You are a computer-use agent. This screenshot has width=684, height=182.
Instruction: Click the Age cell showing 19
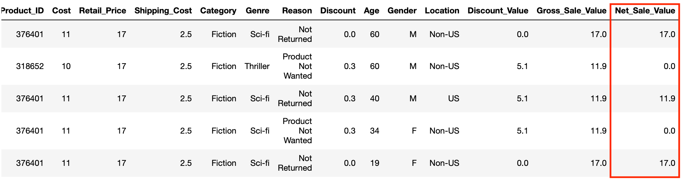point(374,163)
